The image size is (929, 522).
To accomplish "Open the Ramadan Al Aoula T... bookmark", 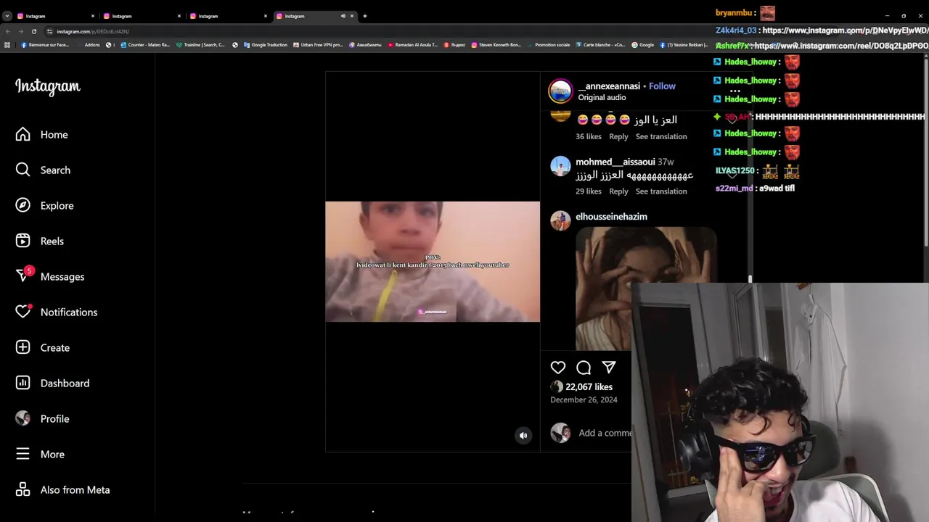I will tap(412, 45).
